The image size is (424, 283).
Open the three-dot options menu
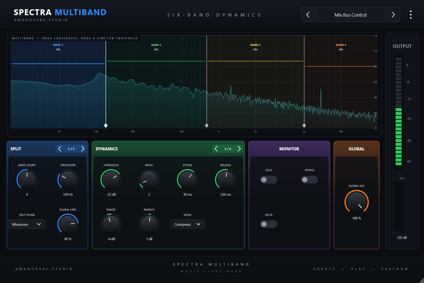point(411,15)
